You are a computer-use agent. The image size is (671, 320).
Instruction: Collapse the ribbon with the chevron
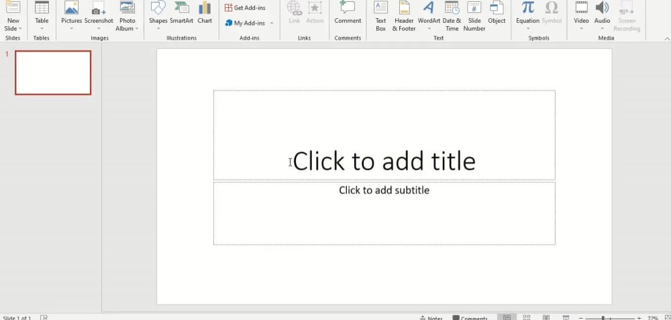667,39
